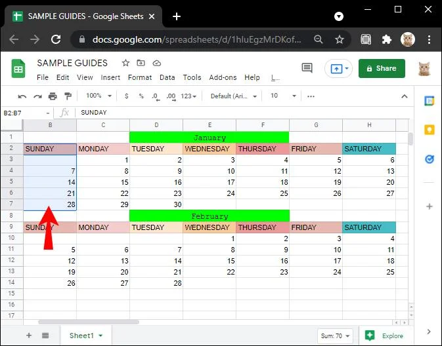Open the Google Keep side panel

coord(430,130)
